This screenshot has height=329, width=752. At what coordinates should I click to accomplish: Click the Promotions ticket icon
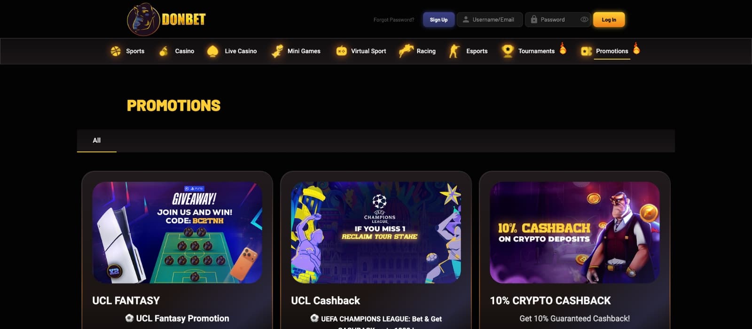click(x=586, y=51)
